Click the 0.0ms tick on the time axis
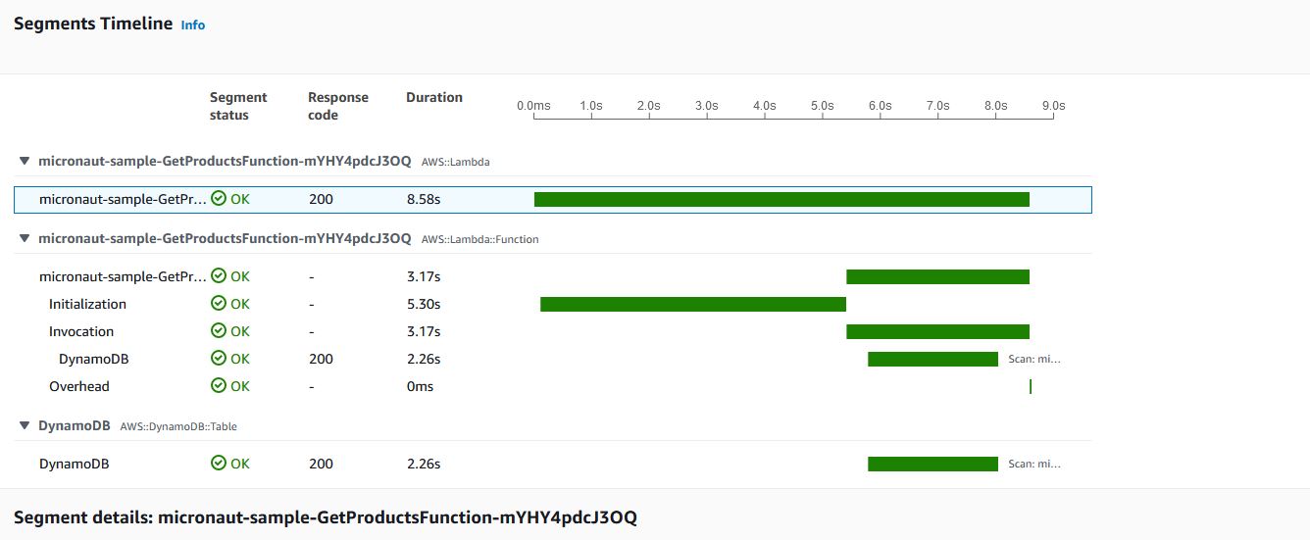 point(533,105)
